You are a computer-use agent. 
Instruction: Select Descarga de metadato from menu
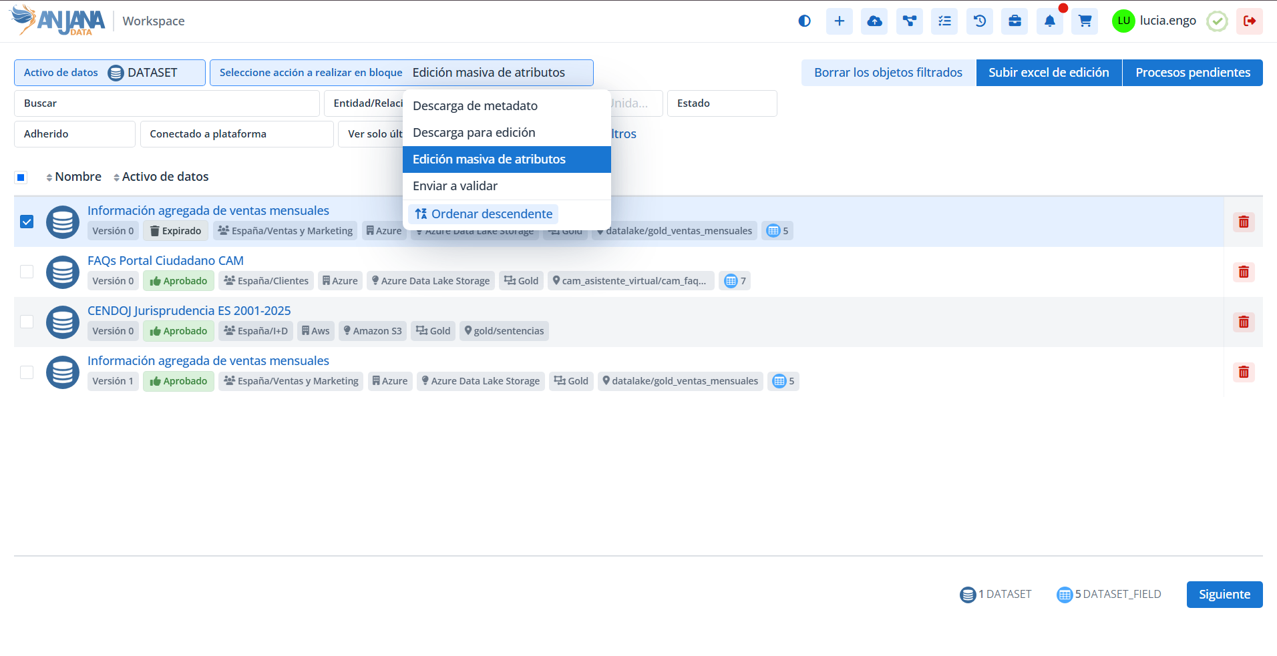(475, 106)
